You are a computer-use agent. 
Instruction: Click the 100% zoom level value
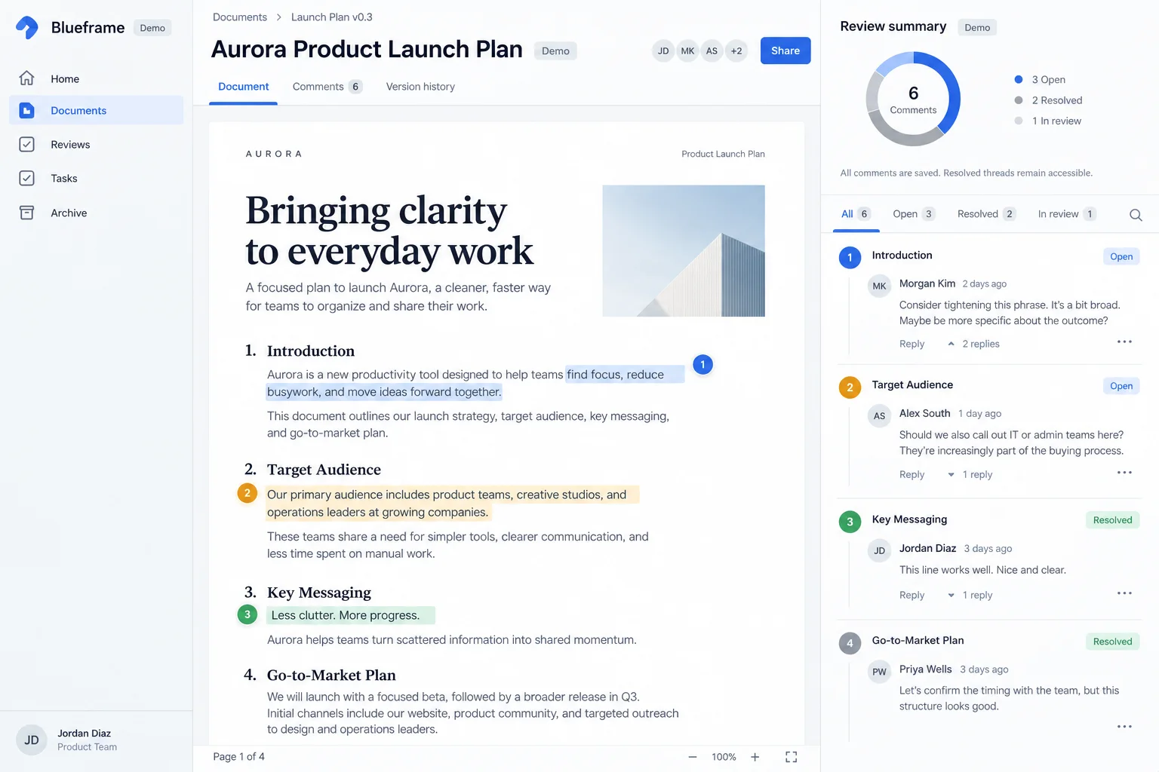point(724,757)
